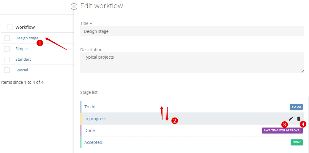Viewport: 309px width, 153px height.
Task: Click the pencil edit icon for In progress
Action: (x=291, y=119)
